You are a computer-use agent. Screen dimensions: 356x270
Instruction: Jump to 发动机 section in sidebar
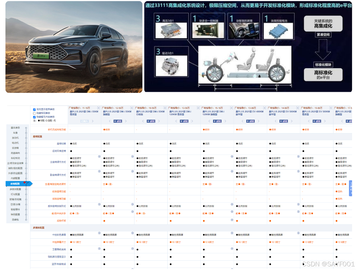tap(15, 138)
